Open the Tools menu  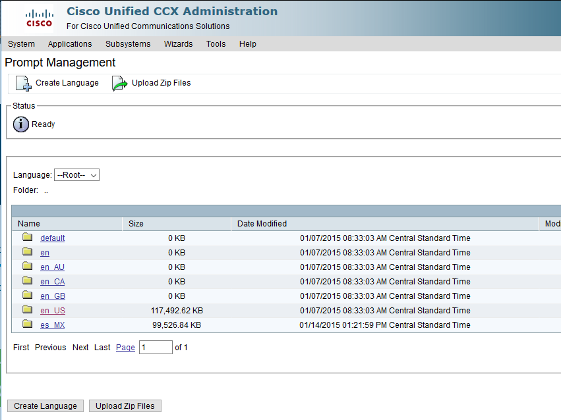[216, 44]
